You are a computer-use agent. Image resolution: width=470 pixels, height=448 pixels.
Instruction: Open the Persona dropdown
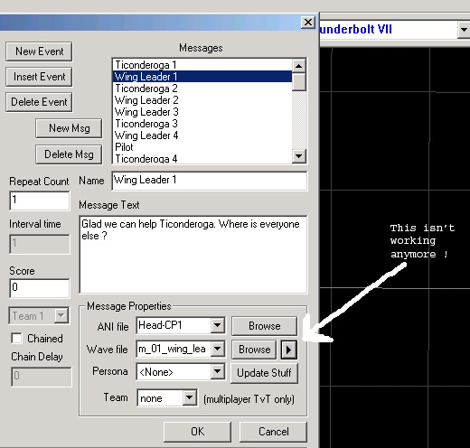click(217, 372)
